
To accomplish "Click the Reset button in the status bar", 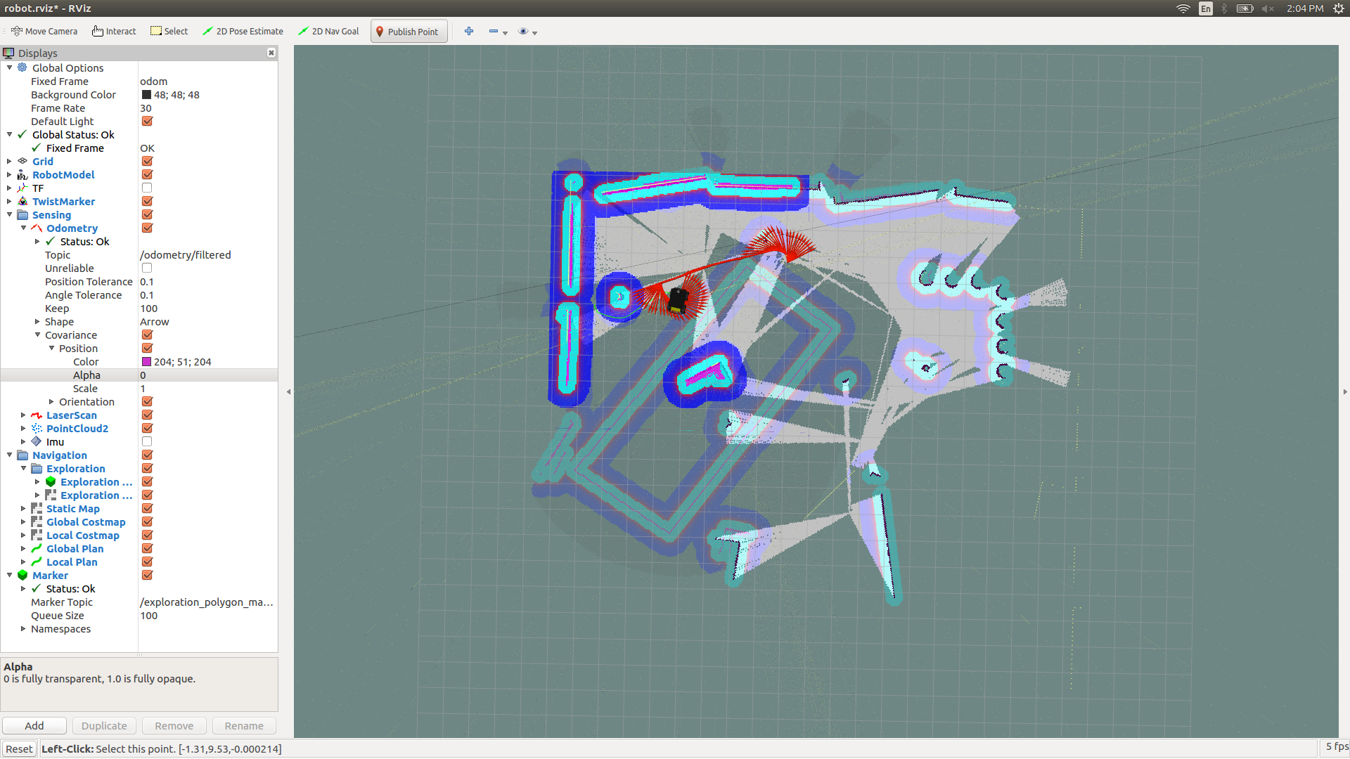I will click(x=19, y=749).
